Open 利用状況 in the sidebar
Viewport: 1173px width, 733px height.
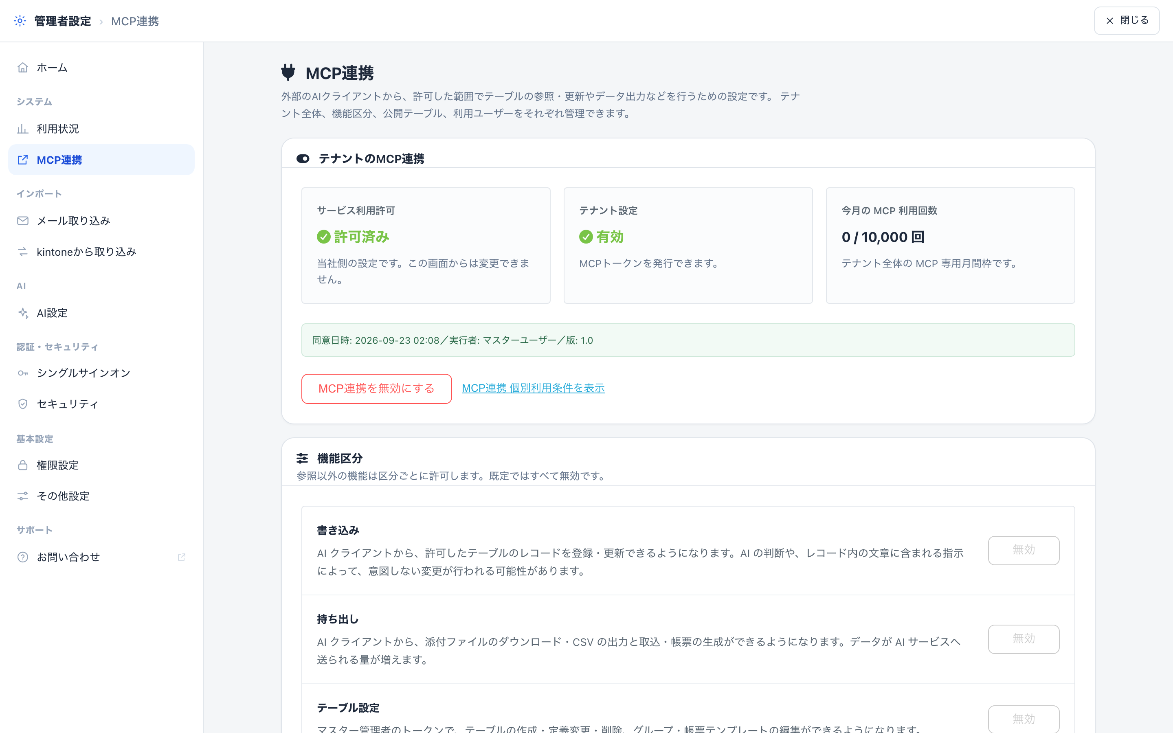(101, 129)
